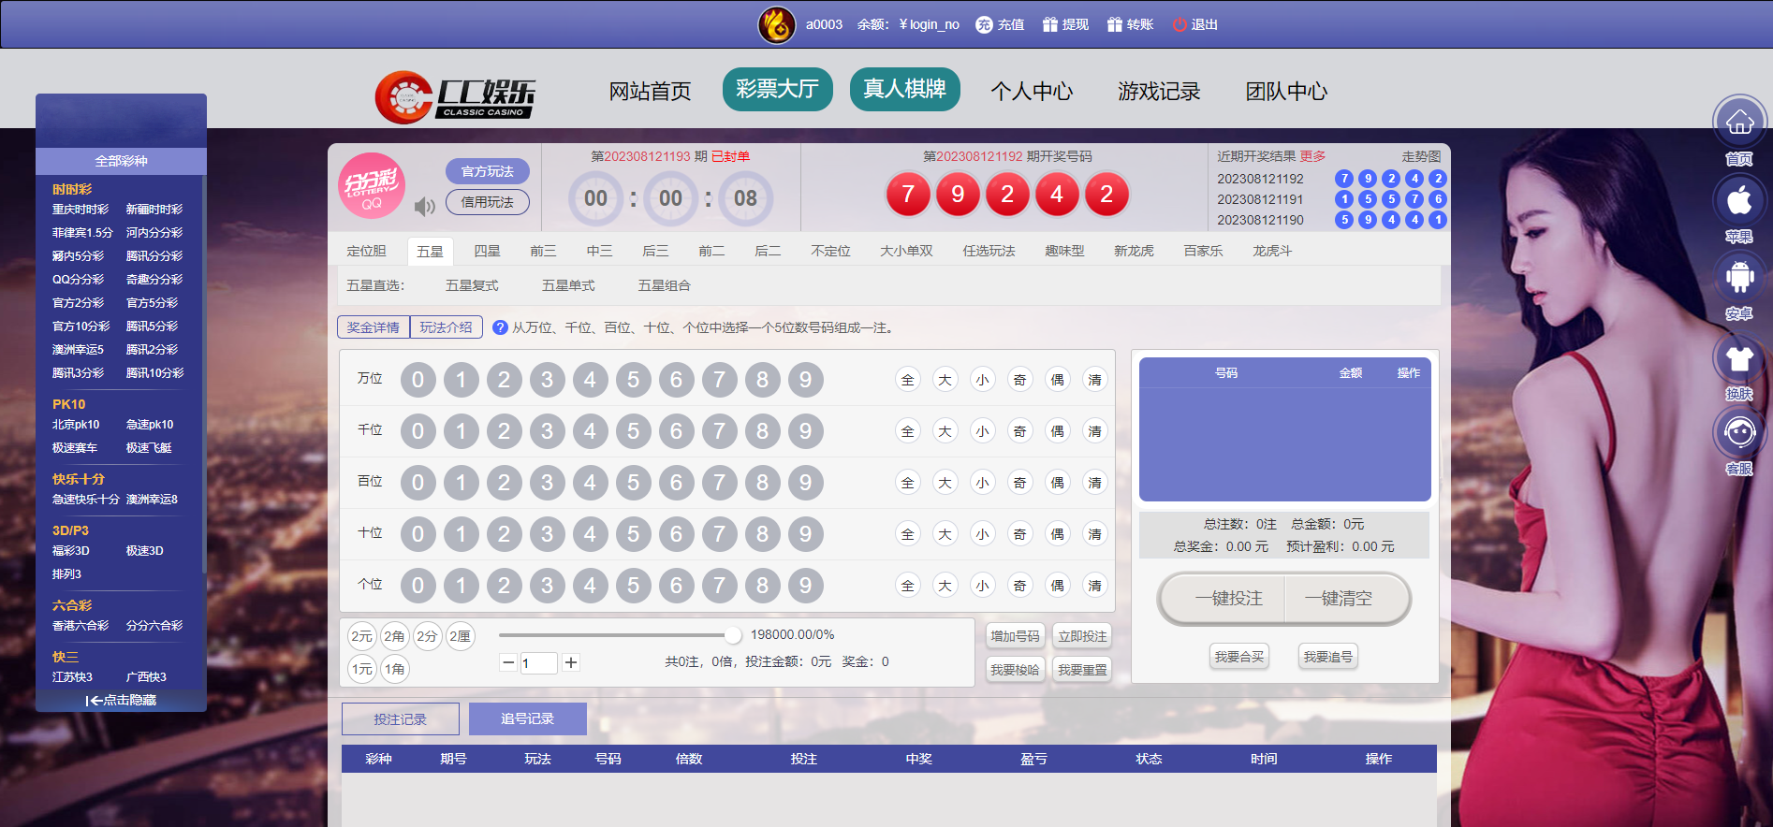Open the skin change shirt icon
Image resolution: width=1773 pixels, height=827 pixels.
(1738, 358)
